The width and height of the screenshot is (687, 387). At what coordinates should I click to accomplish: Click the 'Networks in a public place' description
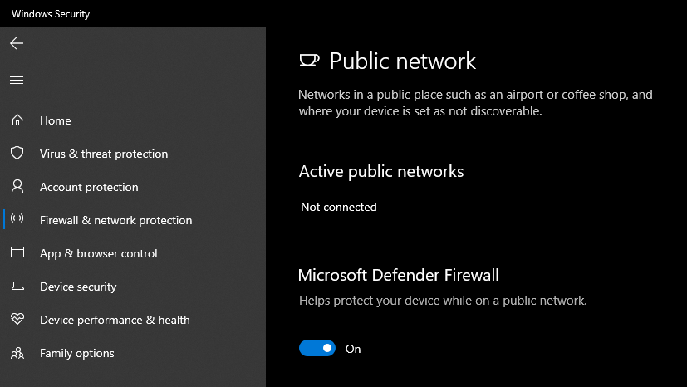pyautogui.click(x=475, y=103)
